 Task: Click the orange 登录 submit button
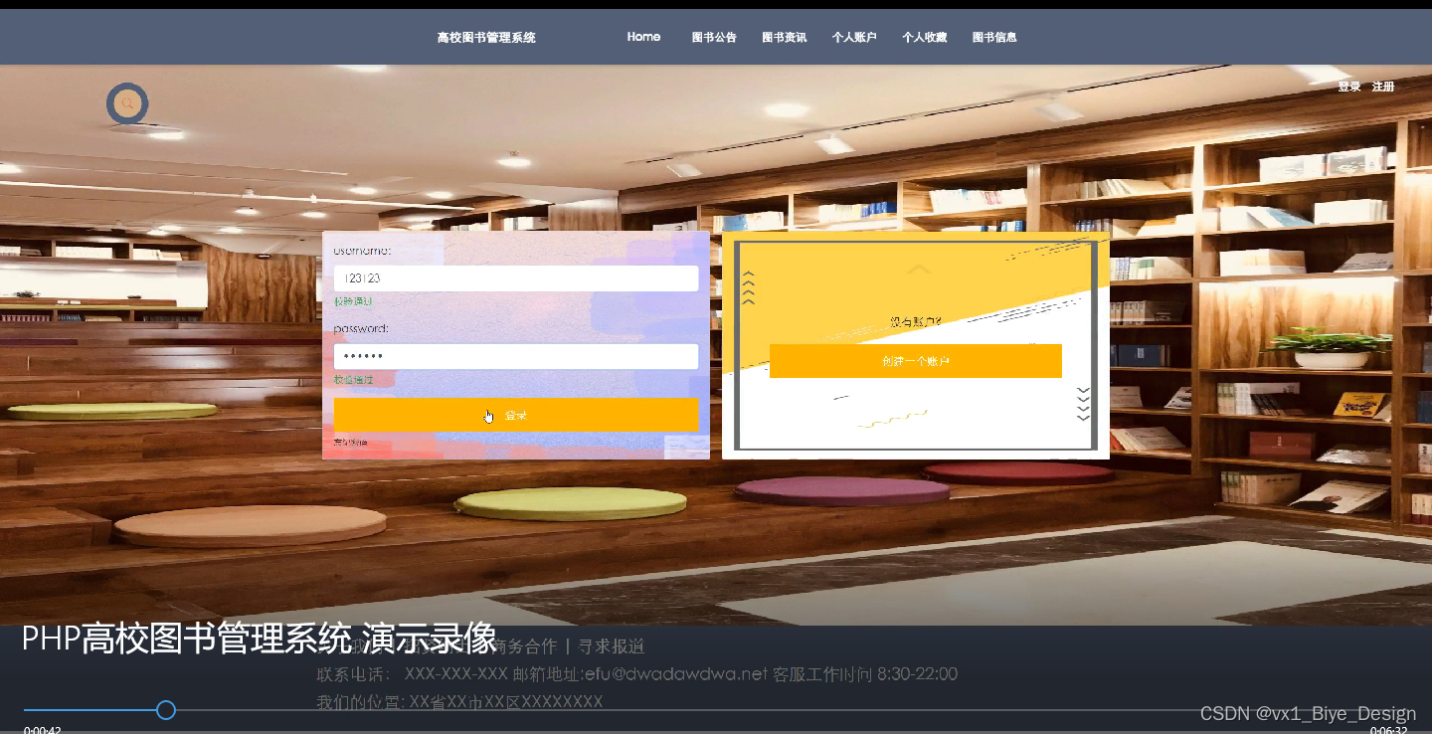[x=516, y=415]
